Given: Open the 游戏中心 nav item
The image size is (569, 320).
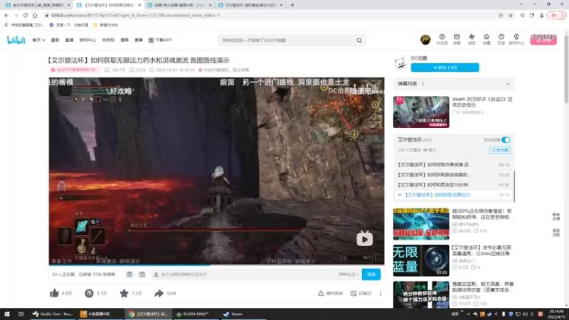Looking at the screenshot, I should 87,40.
